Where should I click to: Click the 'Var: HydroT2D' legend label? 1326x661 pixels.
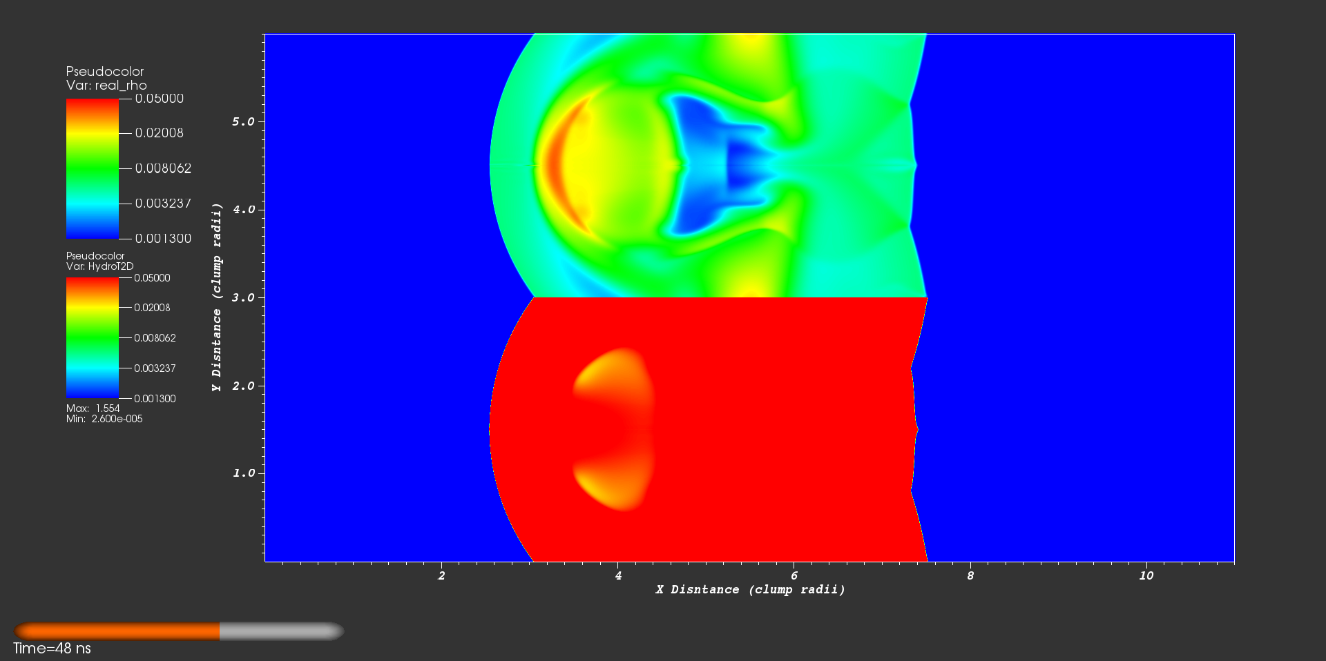coord(100,266)
